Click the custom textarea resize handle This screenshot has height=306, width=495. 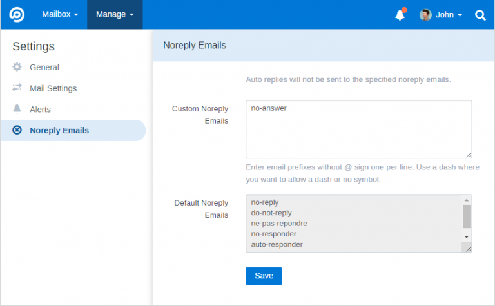click(x=469, y=155)
